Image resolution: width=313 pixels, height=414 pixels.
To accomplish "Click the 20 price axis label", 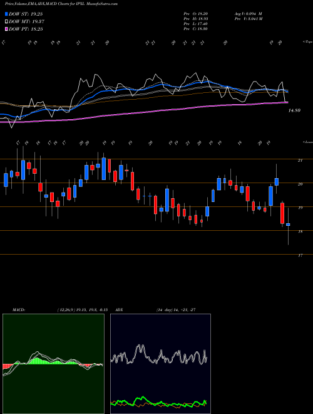I will (x=300, y=184).
